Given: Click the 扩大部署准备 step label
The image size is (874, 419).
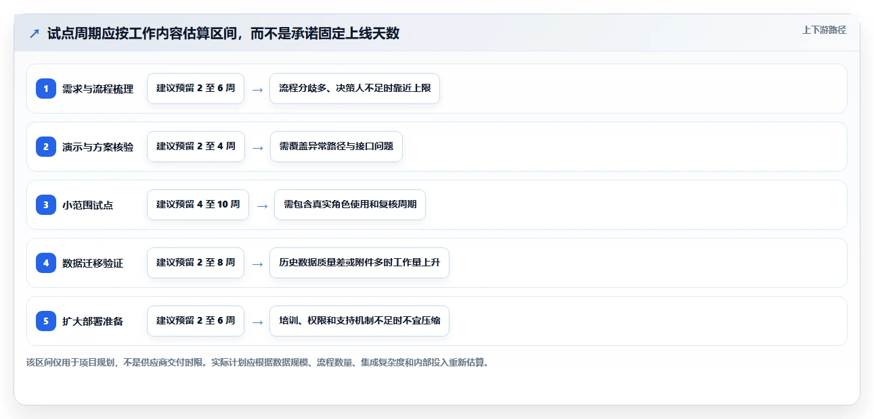Looking at the screenshot, I should click(x=93, y=321).
